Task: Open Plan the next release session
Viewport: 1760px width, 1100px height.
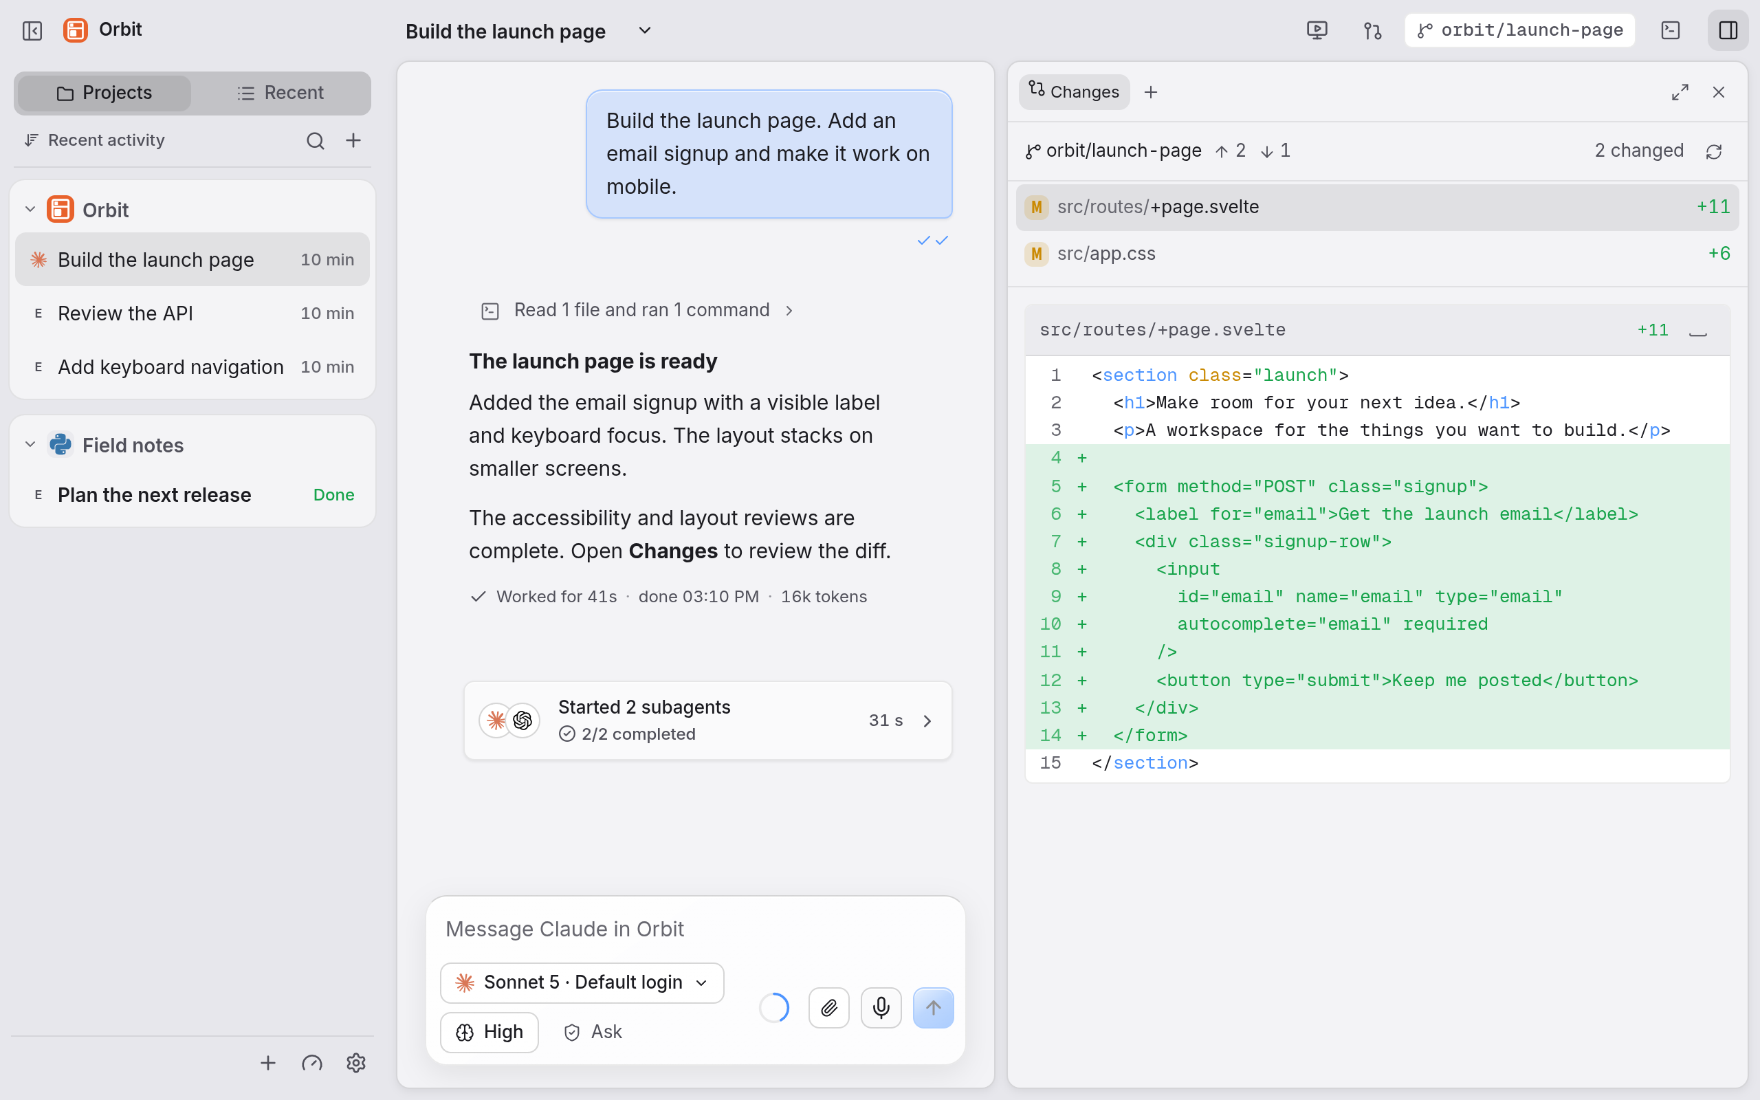Action: click(x=192, y=495)
